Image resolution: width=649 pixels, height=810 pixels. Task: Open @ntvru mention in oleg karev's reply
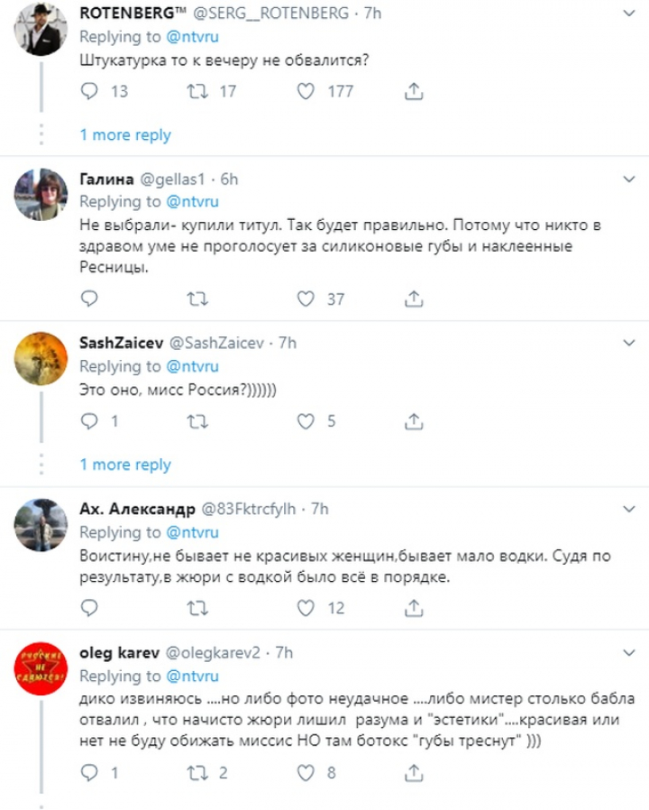[191, 676]
